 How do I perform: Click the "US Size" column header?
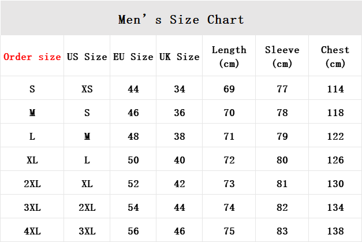(x=87, y=57)
